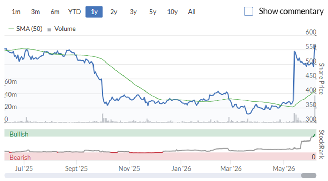
Task: Click the 600 share price gridline label
Action: pos(311,32)
